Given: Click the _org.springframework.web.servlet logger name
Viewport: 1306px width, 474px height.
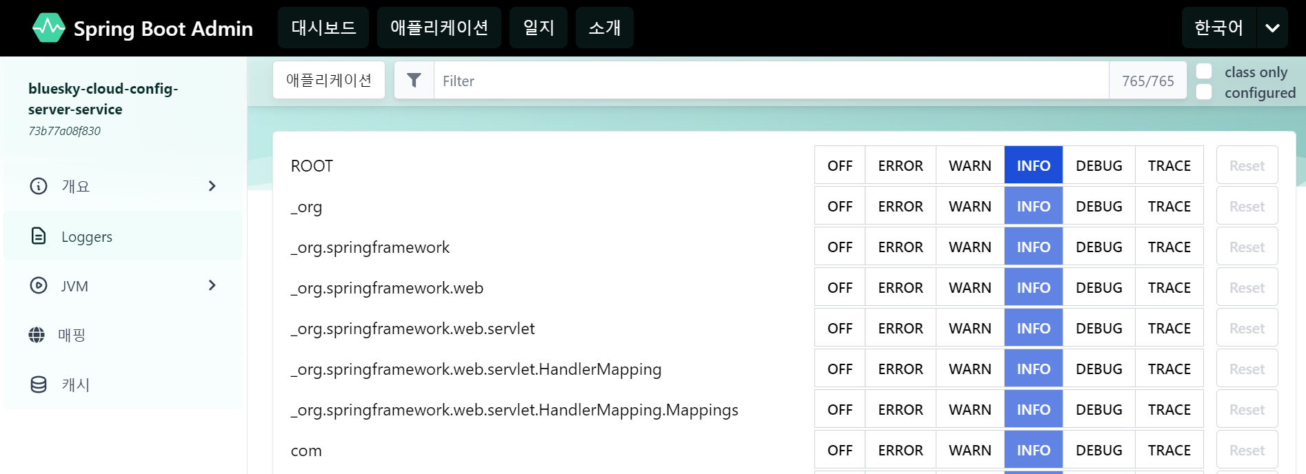Looking at the screenshot, I should click(x=412, y=329).
